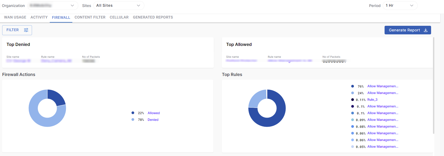Viewport: 444px width, 156px height.
Task: Click the Denied link in Firewall Actions
Action: pyautogui.click(x=153, y=120)
